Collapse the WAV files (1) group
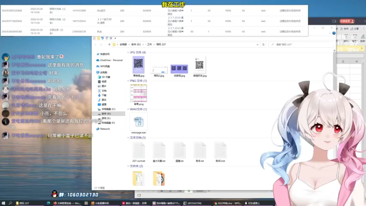Image resolution: width=366 pixels, height=206 pixels. pos(128,109)
